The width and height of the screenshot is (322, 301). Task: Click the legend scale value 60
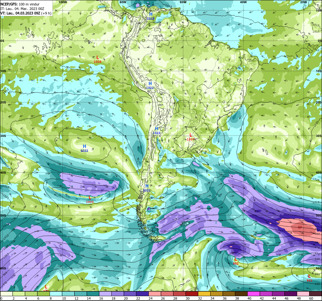pos(311,298)
